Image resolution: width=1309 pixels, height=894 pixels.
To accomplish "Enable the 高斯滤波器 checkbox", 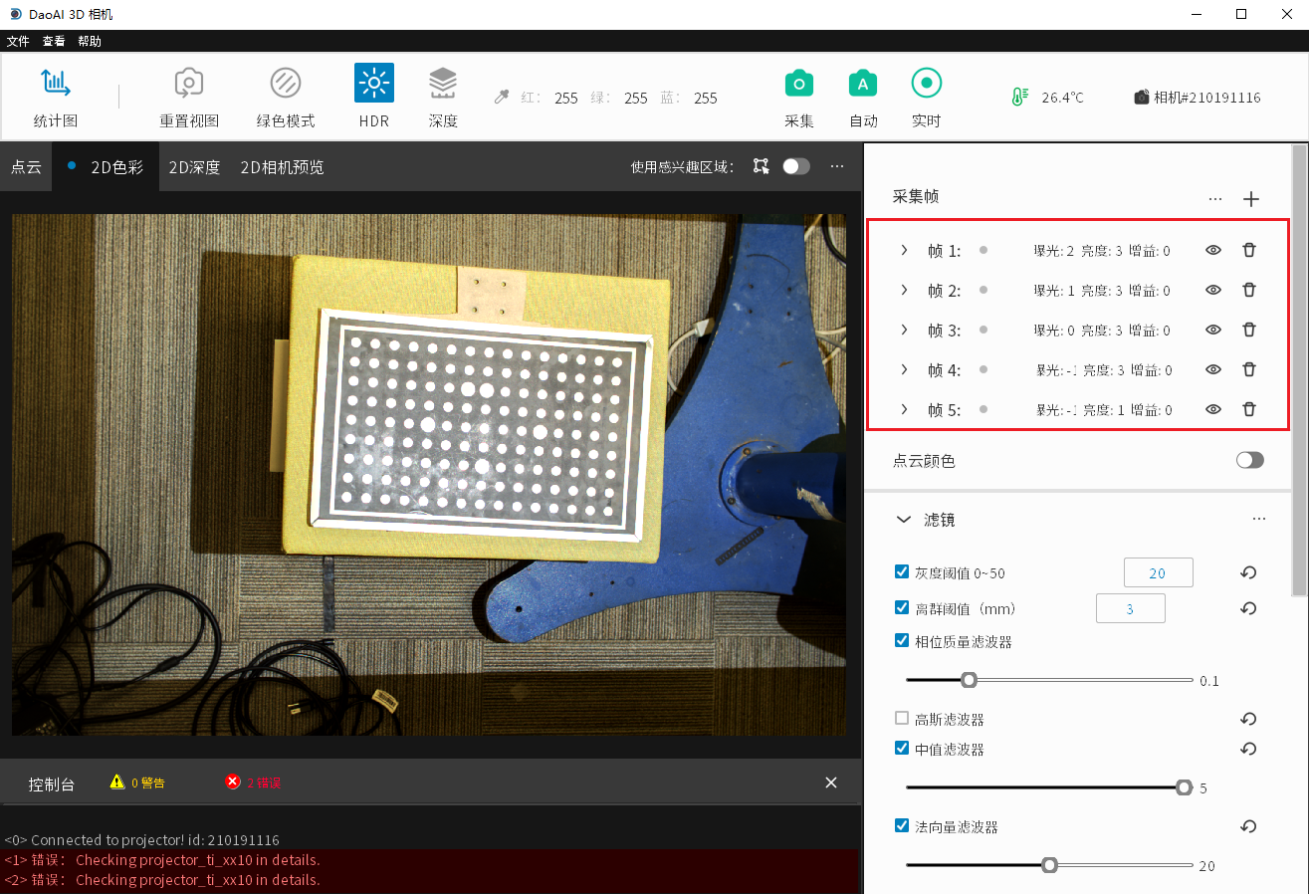I will pos(902,718).
